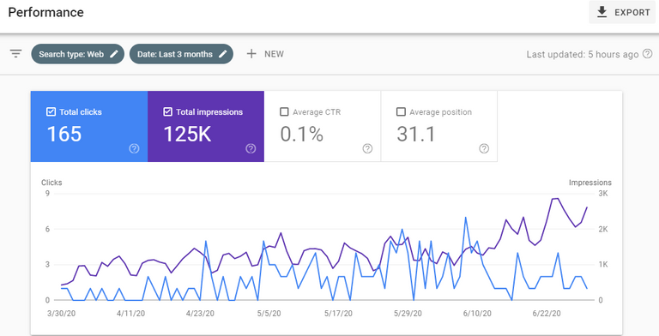Click the 3K impressions axis label
The image size is (659, 336).
tap(603, 194)
